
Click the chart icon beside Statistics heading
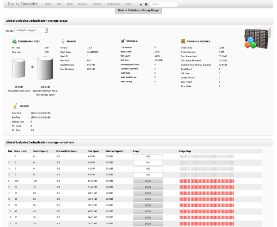[x=123, y=41]
